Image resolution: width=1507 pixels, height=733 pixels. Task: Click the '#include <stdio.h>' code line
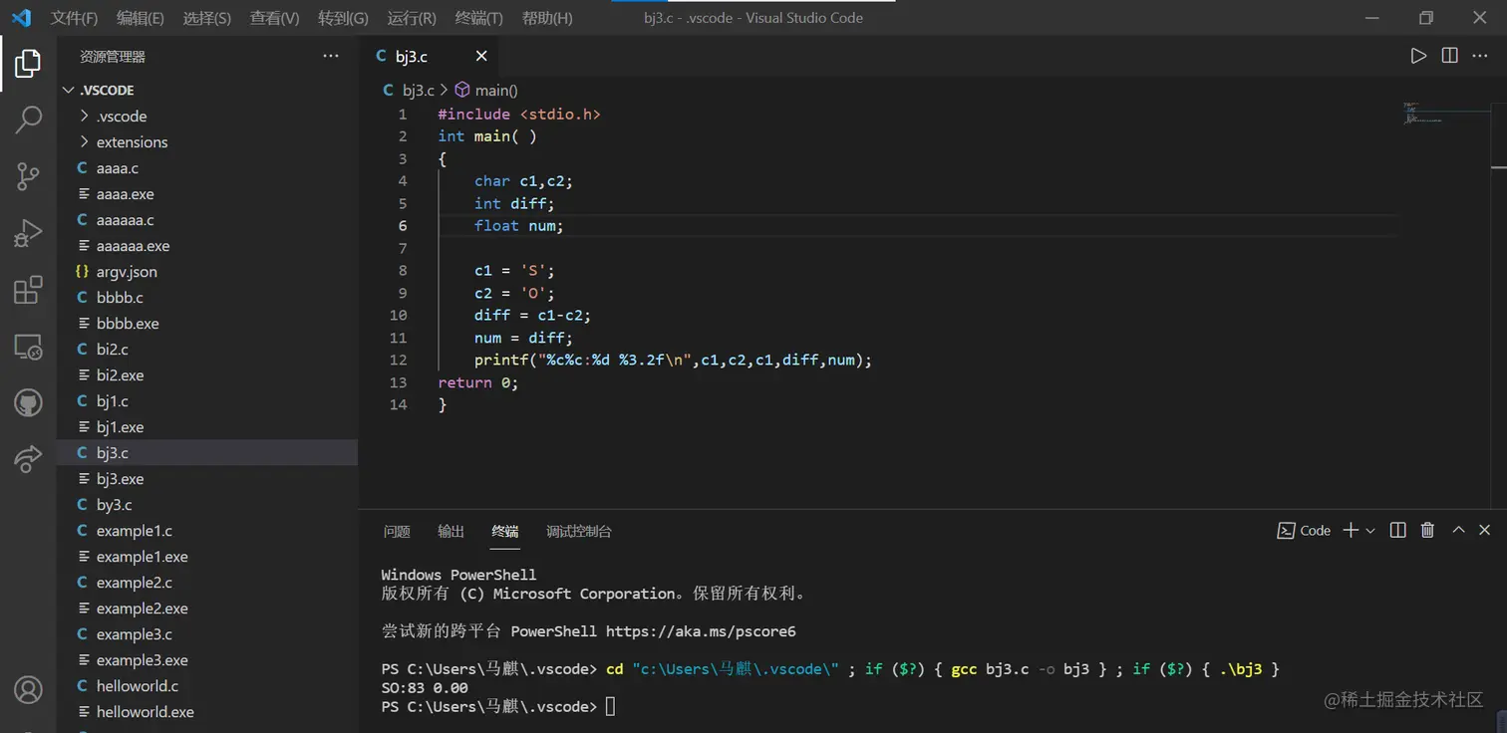[x=519, y=114]
